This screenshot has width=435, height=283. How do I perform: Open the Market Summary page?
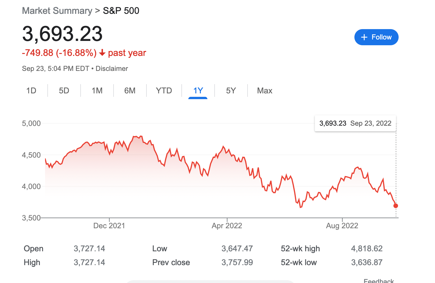[x=57, y=10]
